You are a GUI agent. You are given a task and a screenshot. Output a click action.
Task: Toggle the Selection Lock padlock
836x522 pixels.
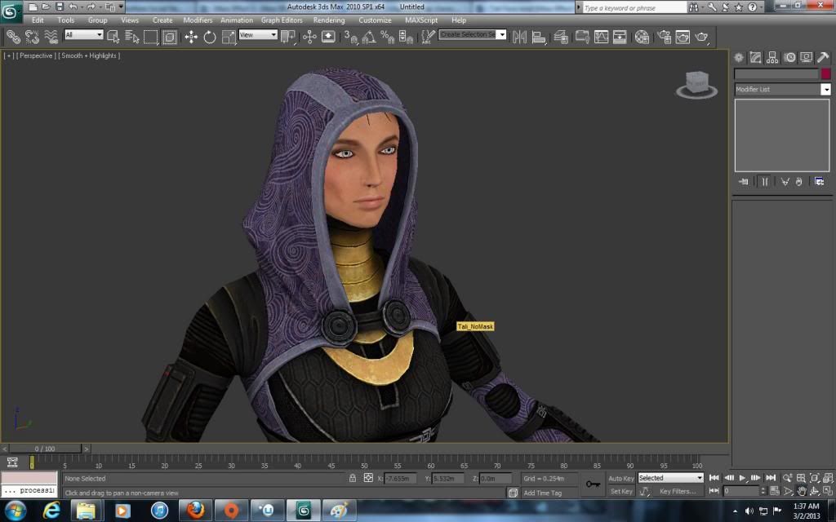pos(353,478)
